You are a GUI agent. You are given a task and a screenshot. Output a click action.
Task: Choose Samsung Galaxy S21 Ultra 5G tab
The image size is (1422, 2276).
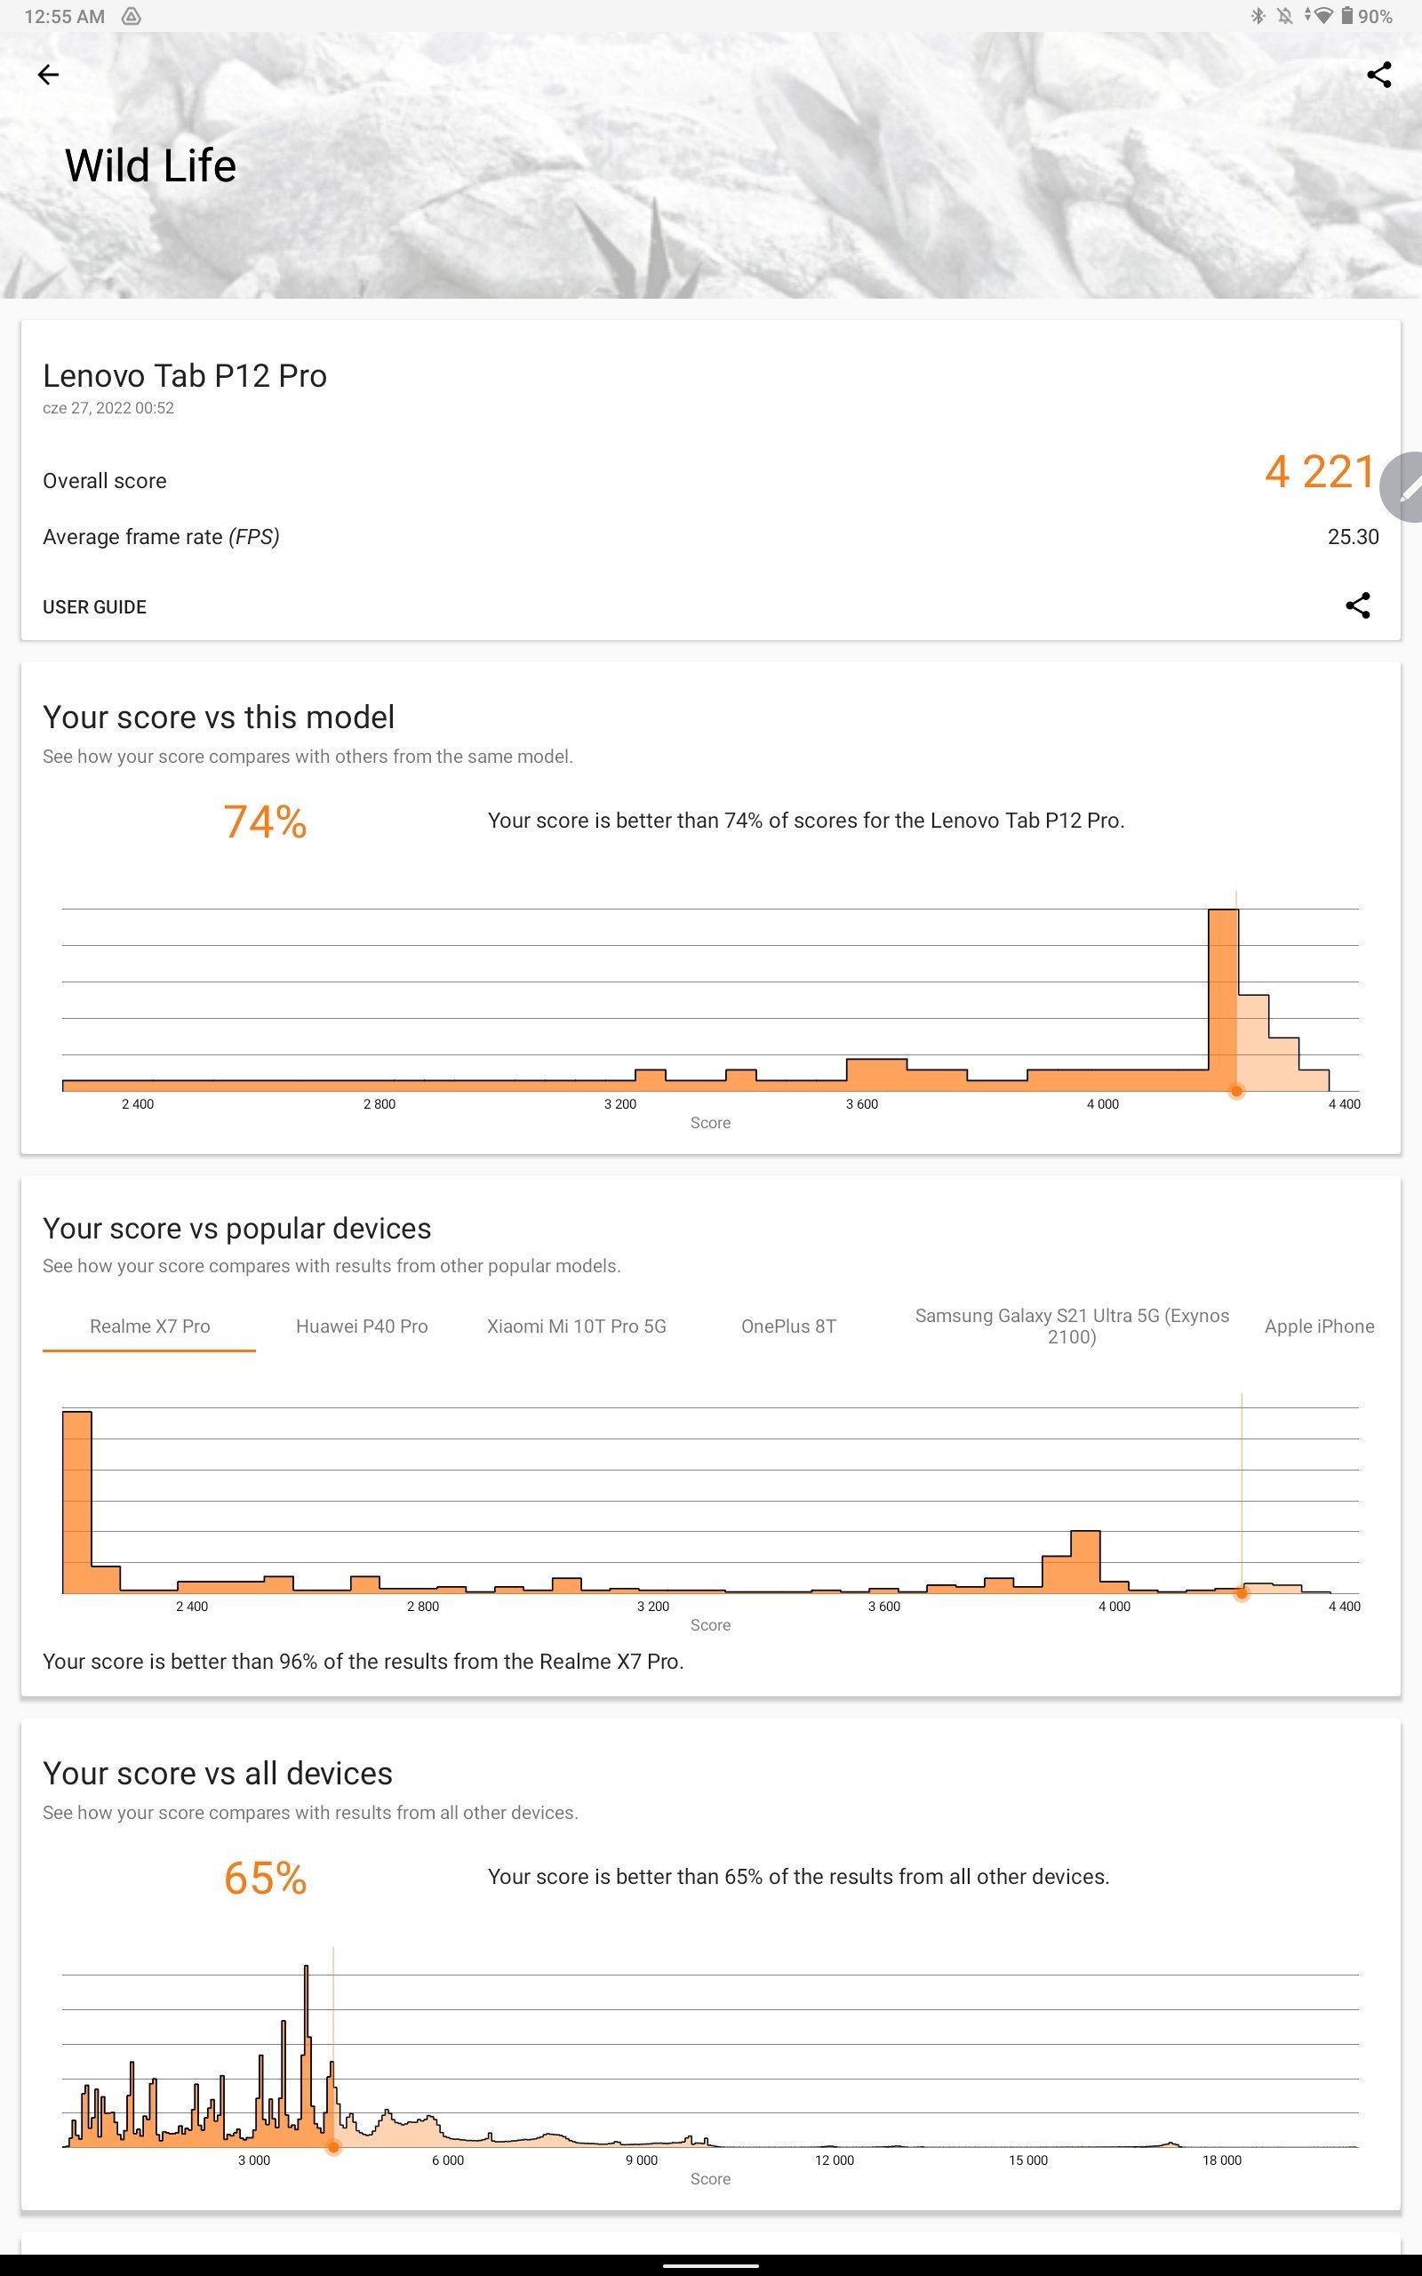tap(1071, 1326)
